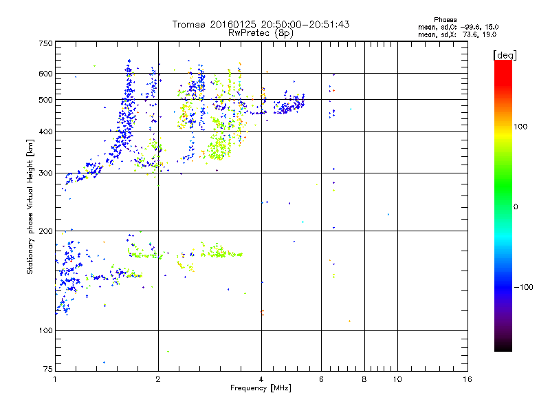Click the phase color bar scale
This screenshot has height=413, width=550.
tap(503, 205)
